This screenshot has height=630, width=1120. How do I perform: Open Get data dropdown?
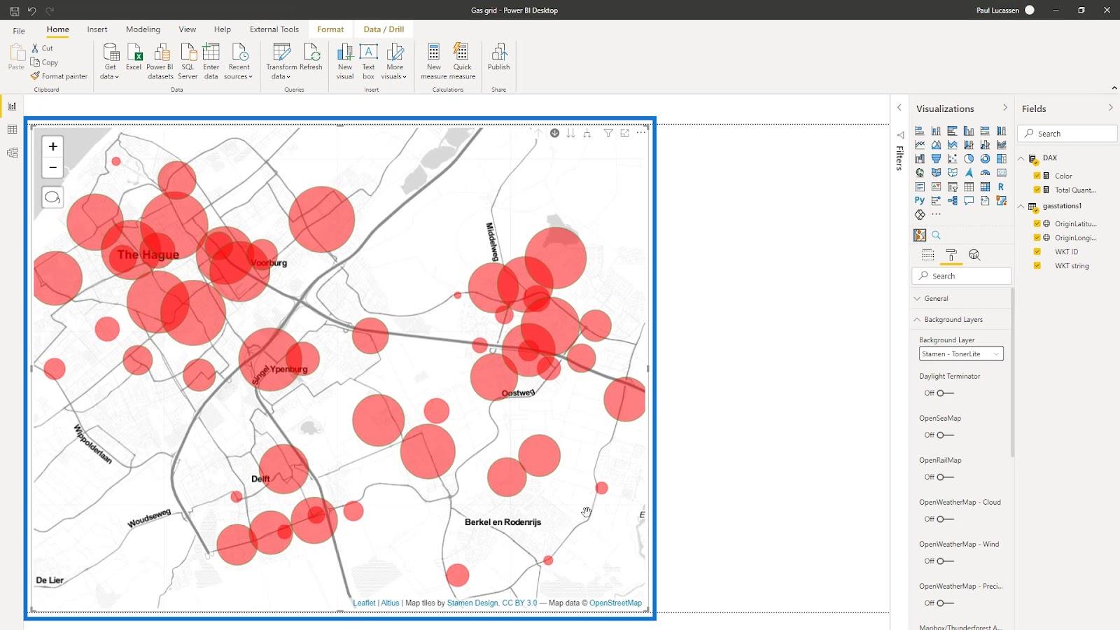pyautogui.click(x=110, y=61)
